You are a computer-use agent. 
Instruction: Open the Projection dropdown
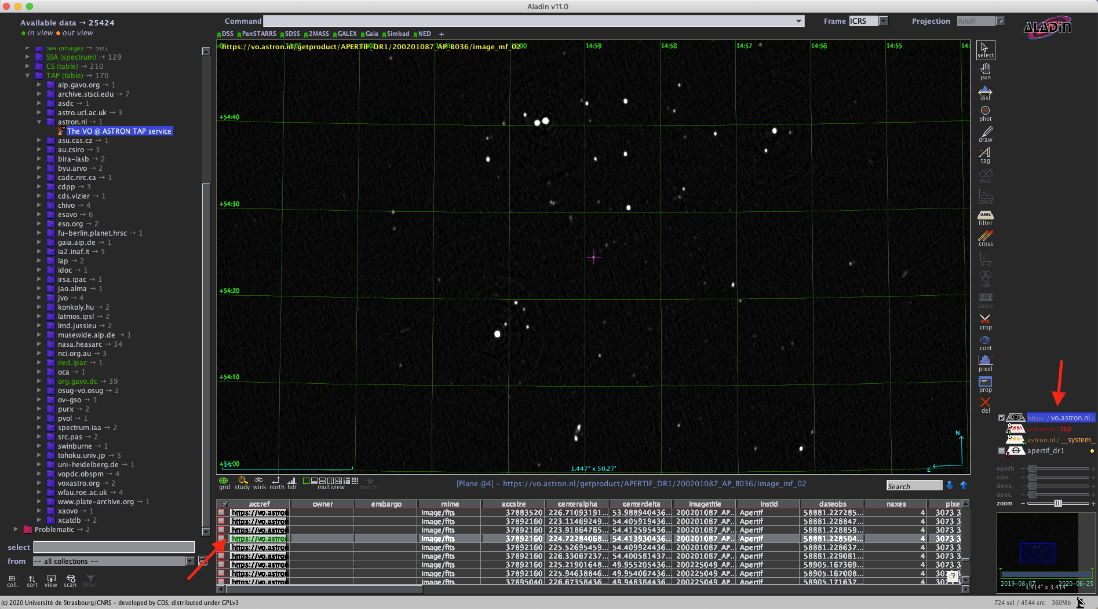tap(999, 21)
